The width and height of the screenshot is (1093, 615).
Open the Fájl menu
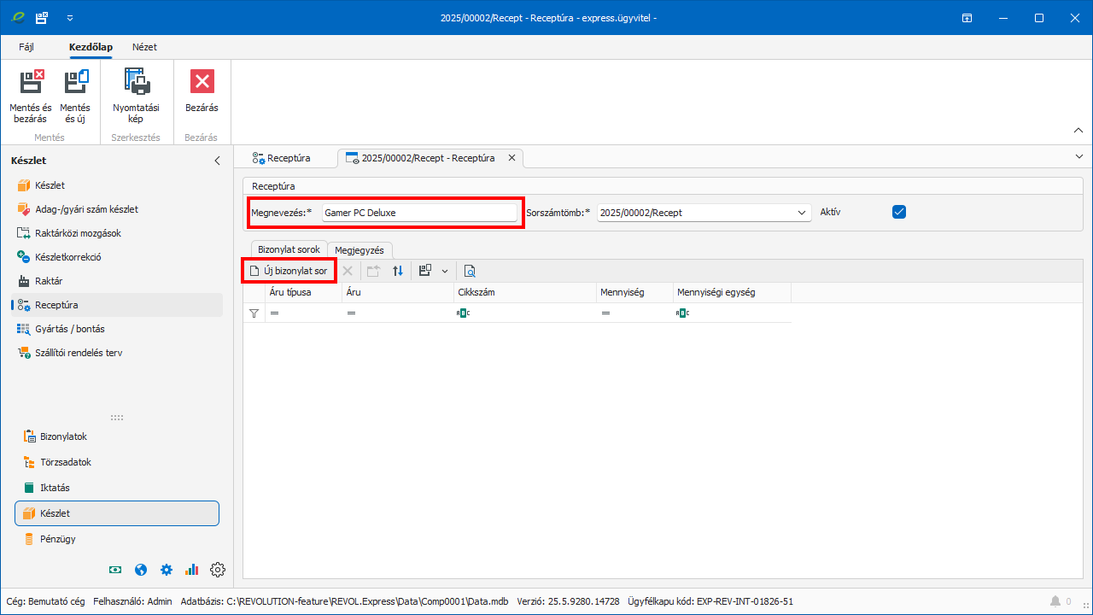click(26, 47)
